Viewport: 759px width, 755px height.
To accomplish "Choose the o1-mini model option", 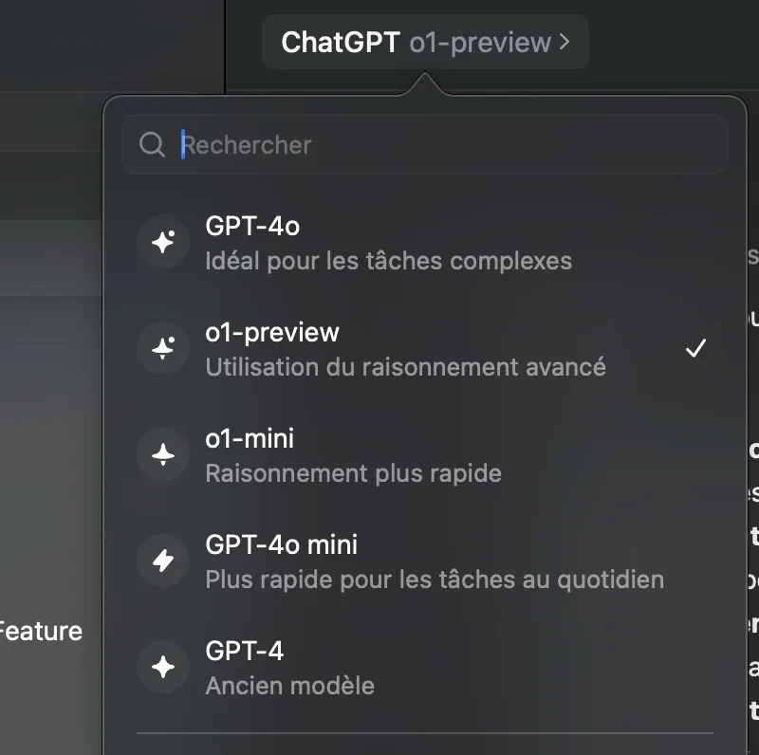I will tap(424, 454).
